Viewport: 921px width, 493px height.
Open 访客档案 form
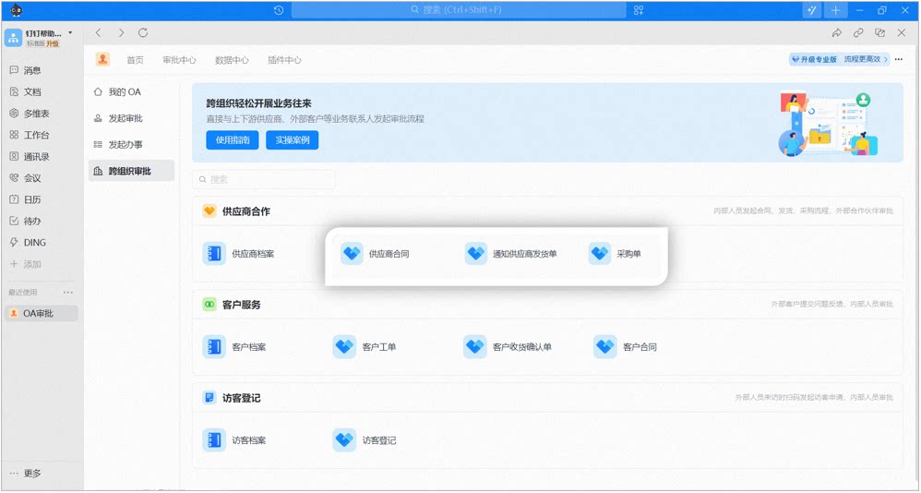[x=235, y=440]
